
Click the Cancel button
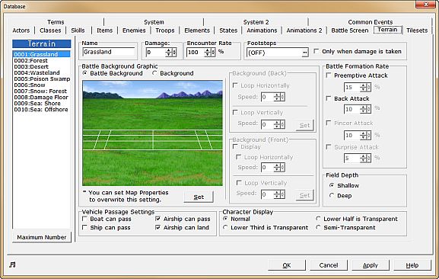point(329,265)
